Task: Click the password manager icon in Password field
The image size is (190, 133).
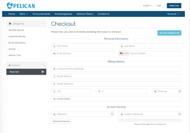Action: [112, 114]
